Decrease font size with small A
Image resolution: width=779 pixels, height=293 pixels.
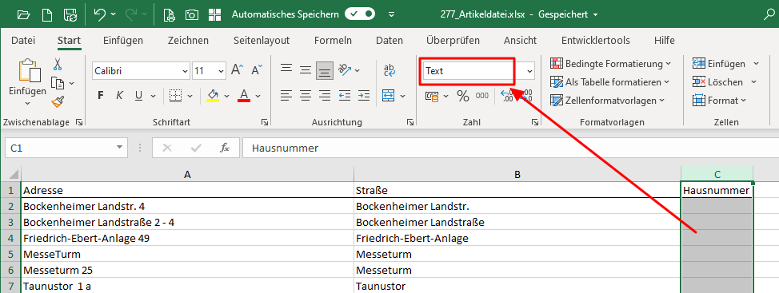[257, 70]
